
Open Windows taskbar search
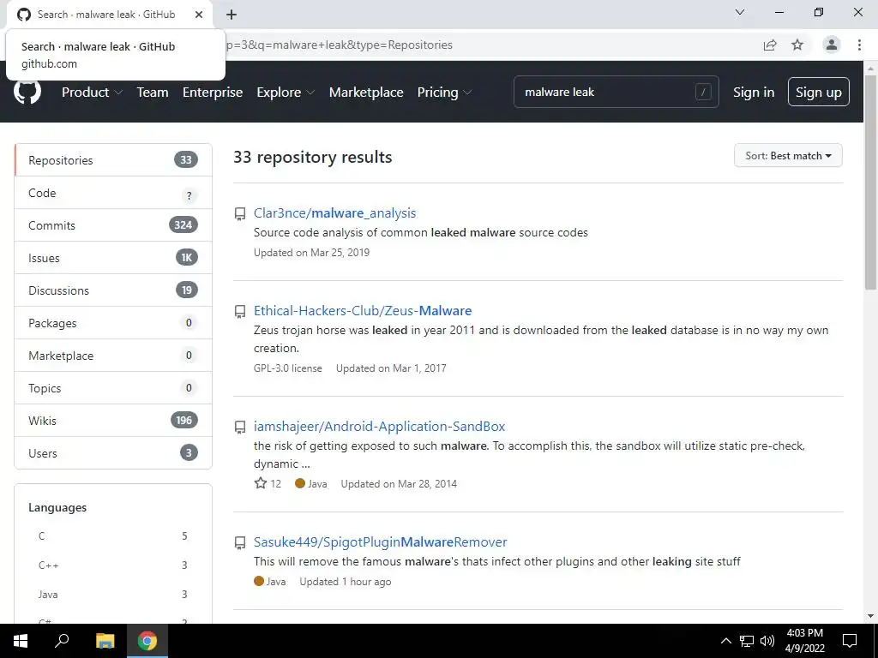[x=62, y=641]
